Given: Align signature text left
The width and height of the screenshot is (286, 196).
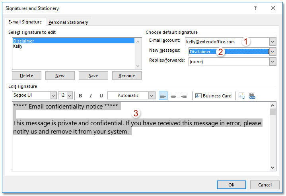Looking at the screenshot, I should click(163, 96).
